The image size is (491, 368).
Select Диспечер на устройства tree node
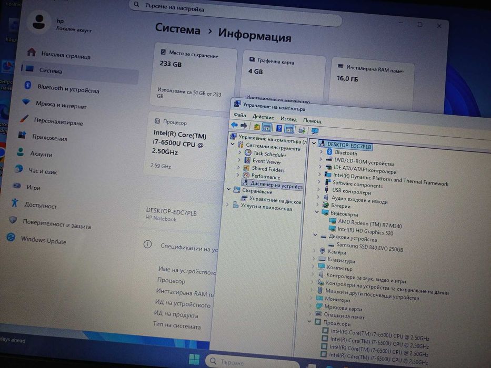(x=273, y=185)
